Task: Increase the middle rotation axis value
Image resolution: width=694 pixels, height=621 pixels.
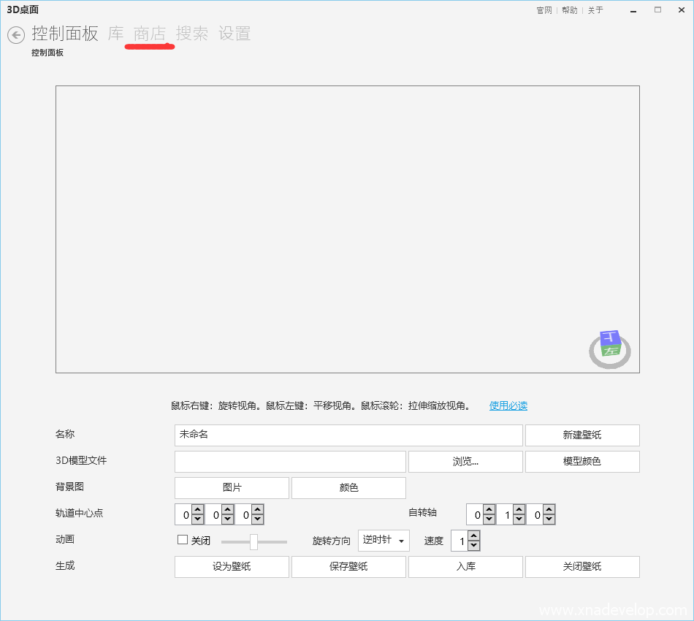Action: 519,510
